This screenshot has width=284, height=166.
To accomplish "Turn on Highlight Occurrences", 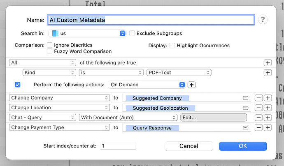I will point(172,46).
